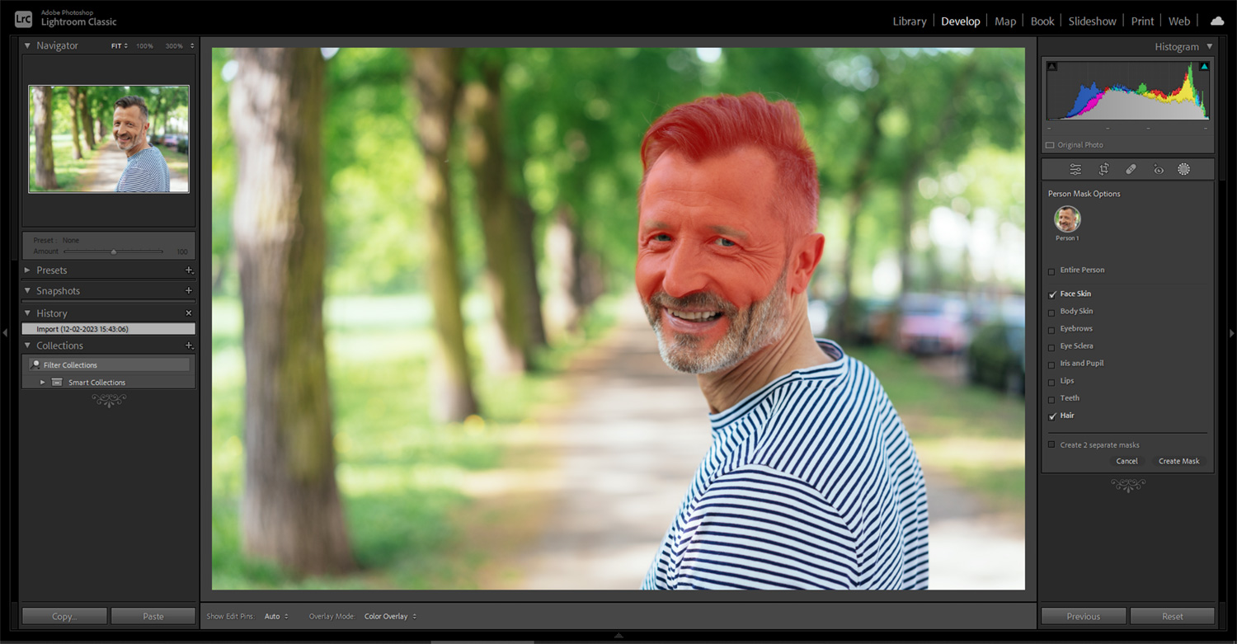Click the cloud sync icon
Image resolution: width=1237 pixels, height=644 pixels.
(1216, 20)
